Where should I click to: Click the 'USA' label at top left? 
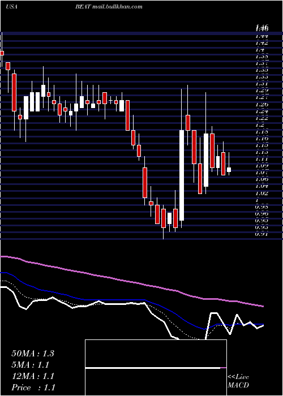[x=11, y=7]
